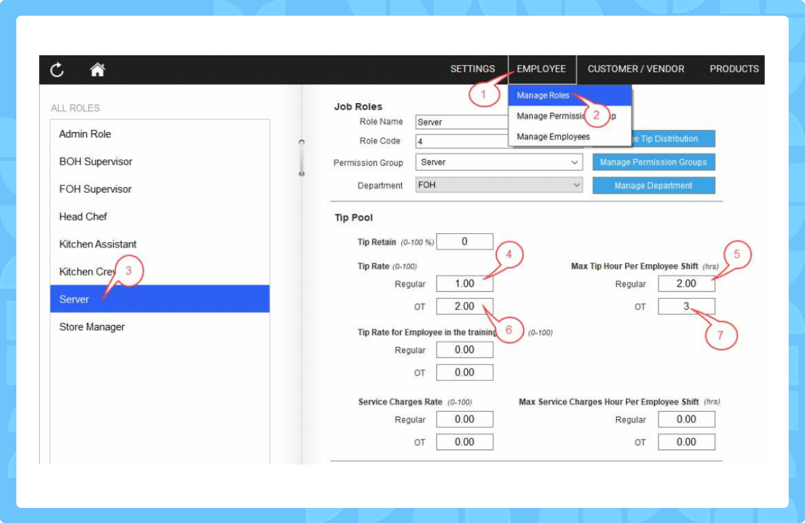This screenshot has width=805, height=523.
Task: Click the refresh icon in top bar
Action: pyautogui.click(x=57, y=70)
